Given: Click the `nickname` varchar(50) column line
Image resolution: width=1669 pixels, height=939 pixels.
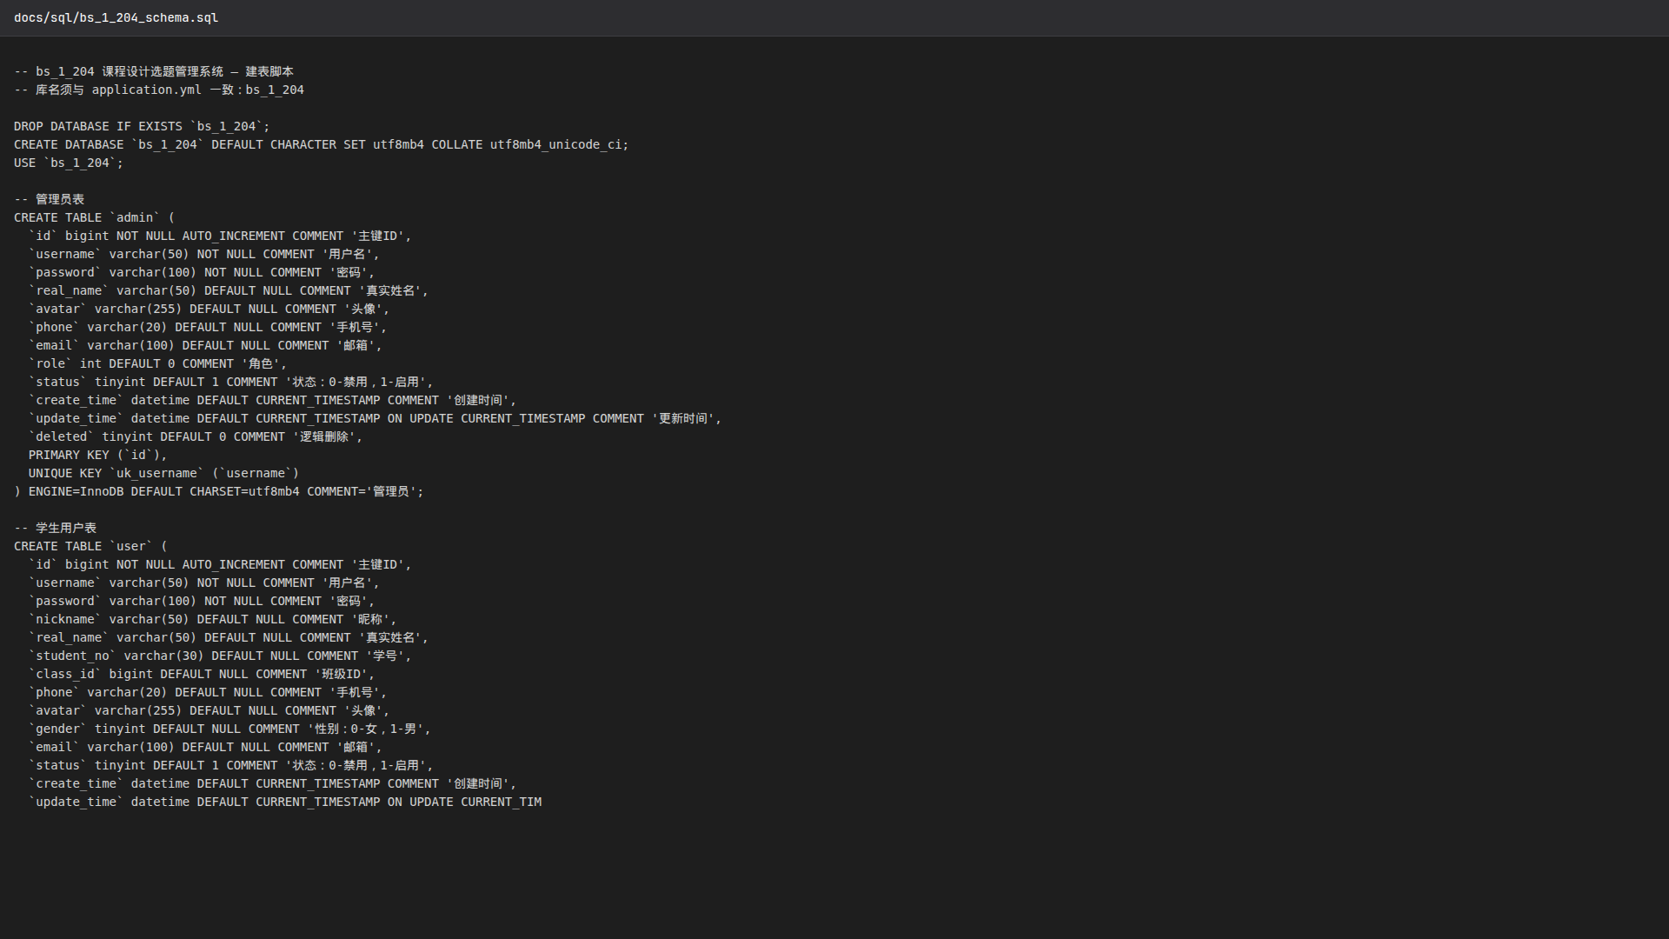Looking at the screenshot, I should [x=212, y=619].
